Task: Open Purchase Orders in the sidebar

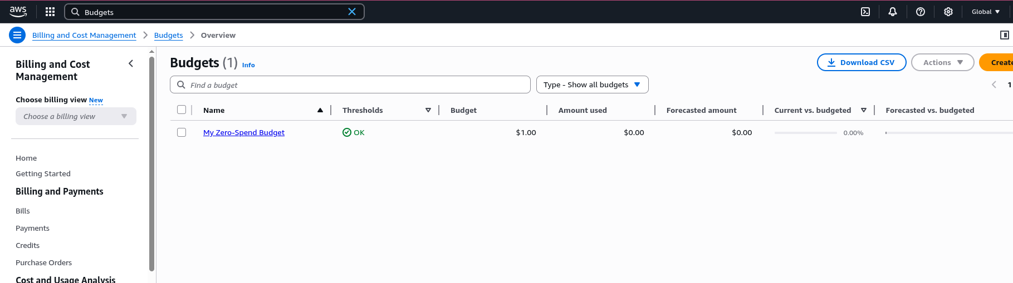Action: pyautogui.click(x=43, y=262)
